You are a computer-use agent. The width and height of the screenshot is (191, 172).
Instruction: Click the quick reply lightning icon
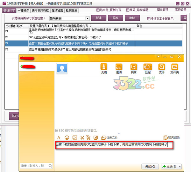point(95,137)
